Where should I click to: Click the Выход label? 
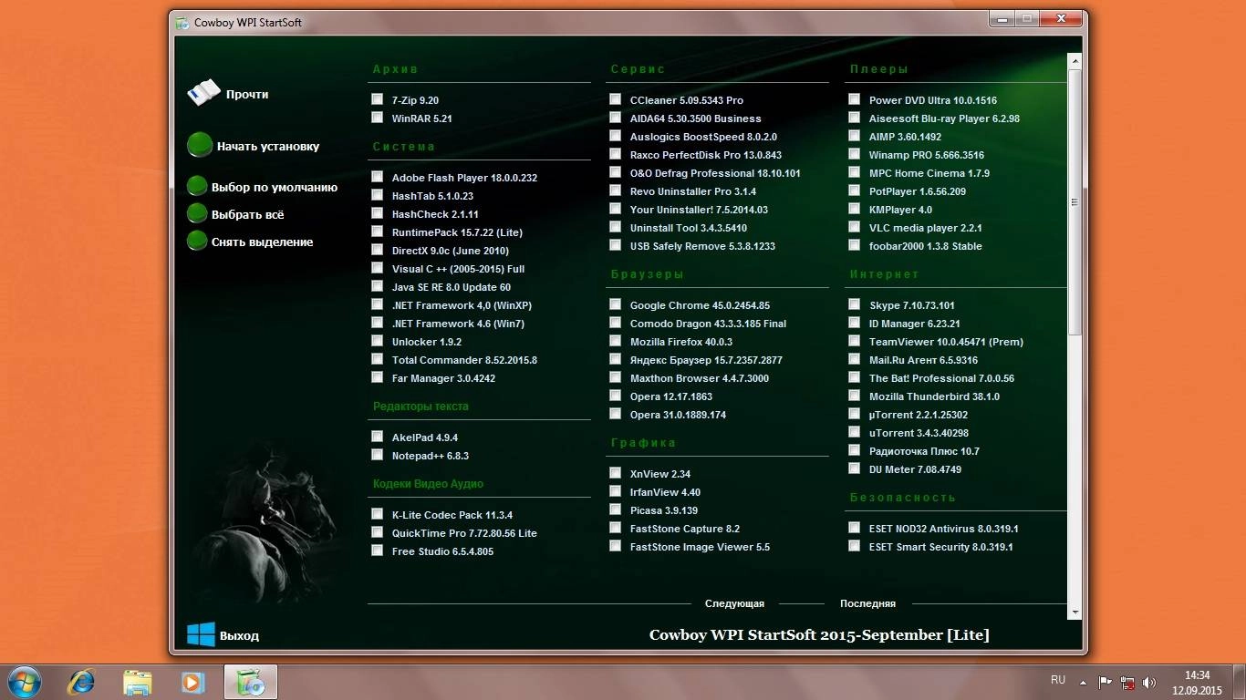point(239,635)
